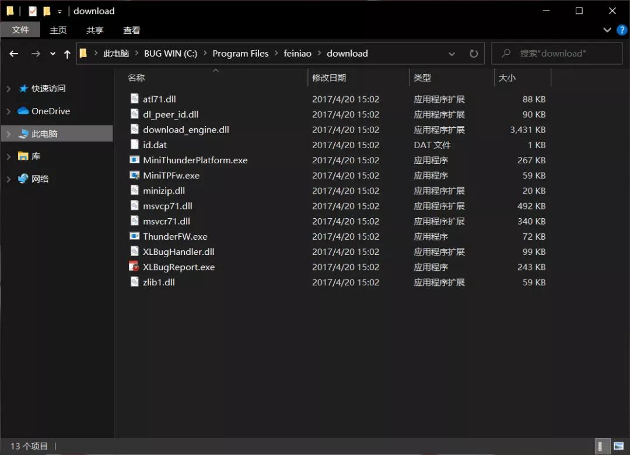Viewport: 630px width, 455px height.
Task: Select the MiniThunderPlatform.exe icon
Action: tap(134, 160)
